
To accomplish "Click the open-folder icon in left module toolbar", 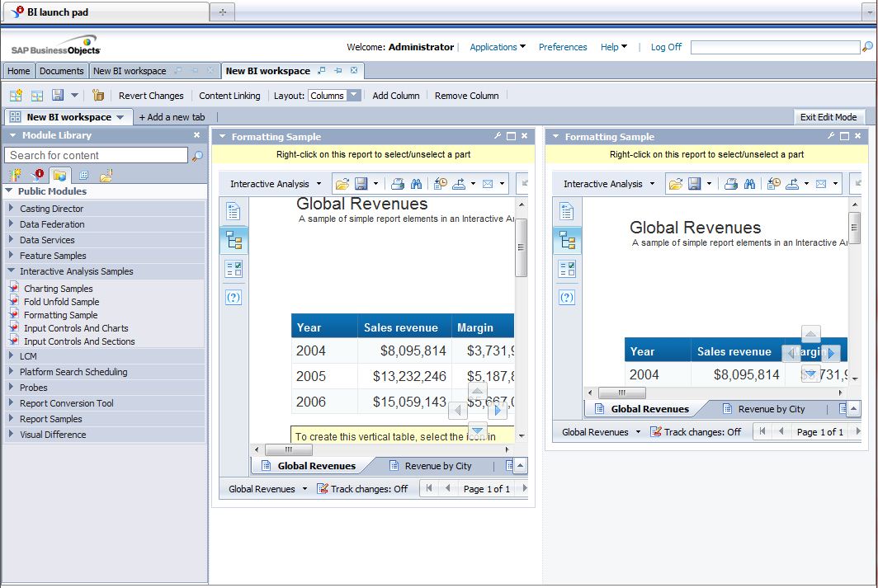I will click(342, 184).
